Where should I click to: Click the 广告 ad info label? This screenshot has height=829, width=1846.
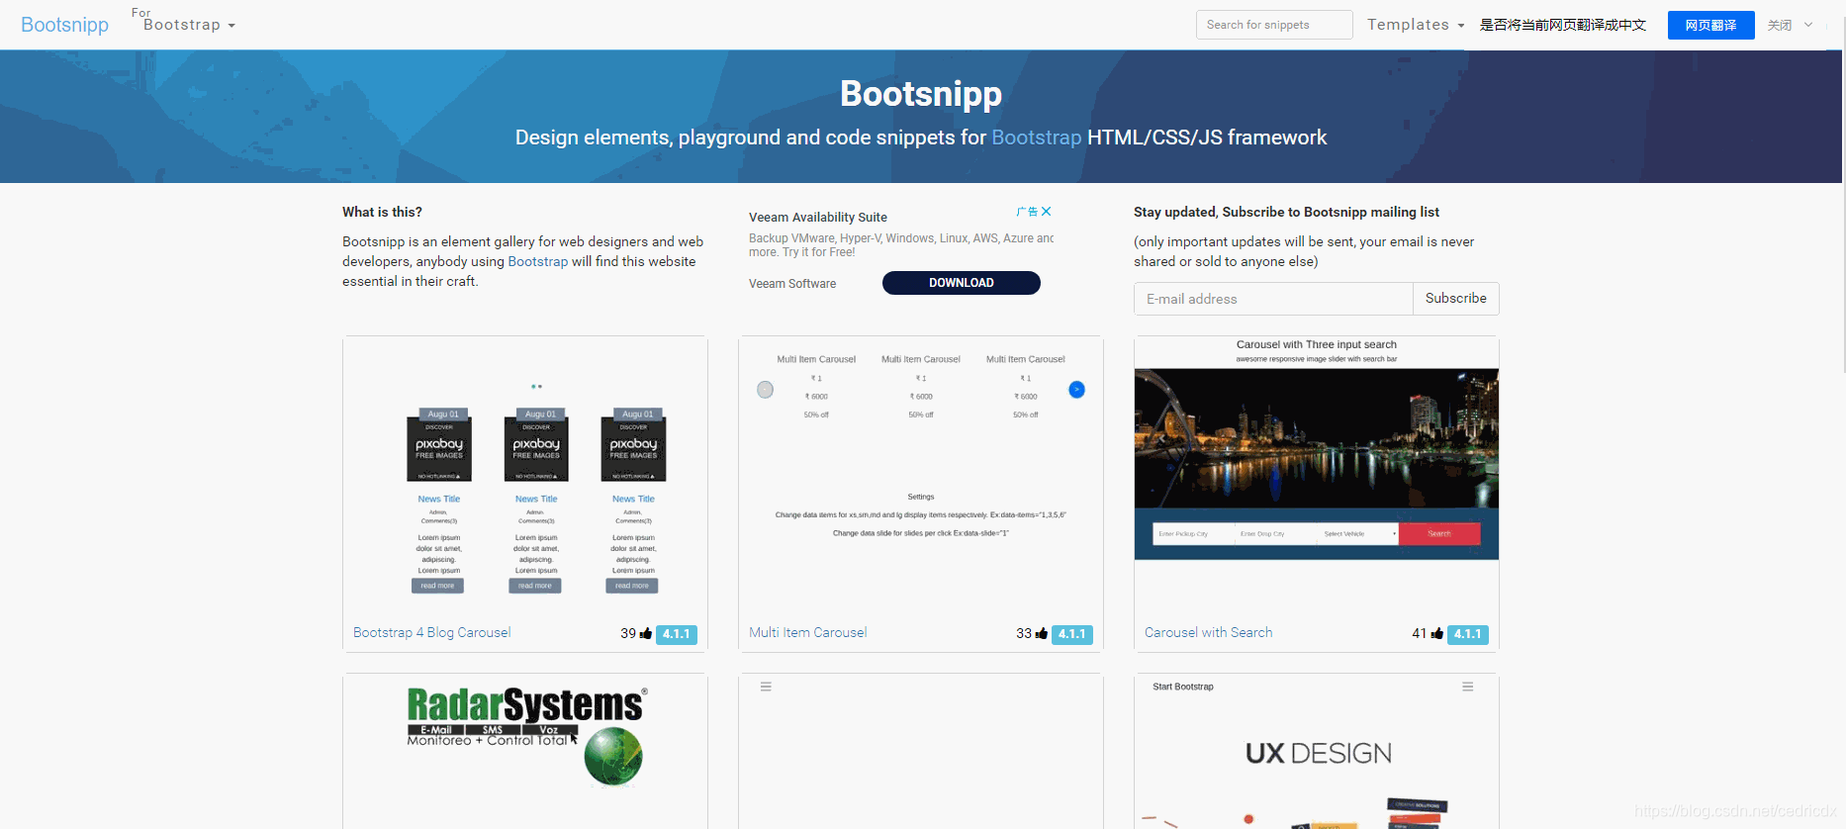pos(1027,212)
